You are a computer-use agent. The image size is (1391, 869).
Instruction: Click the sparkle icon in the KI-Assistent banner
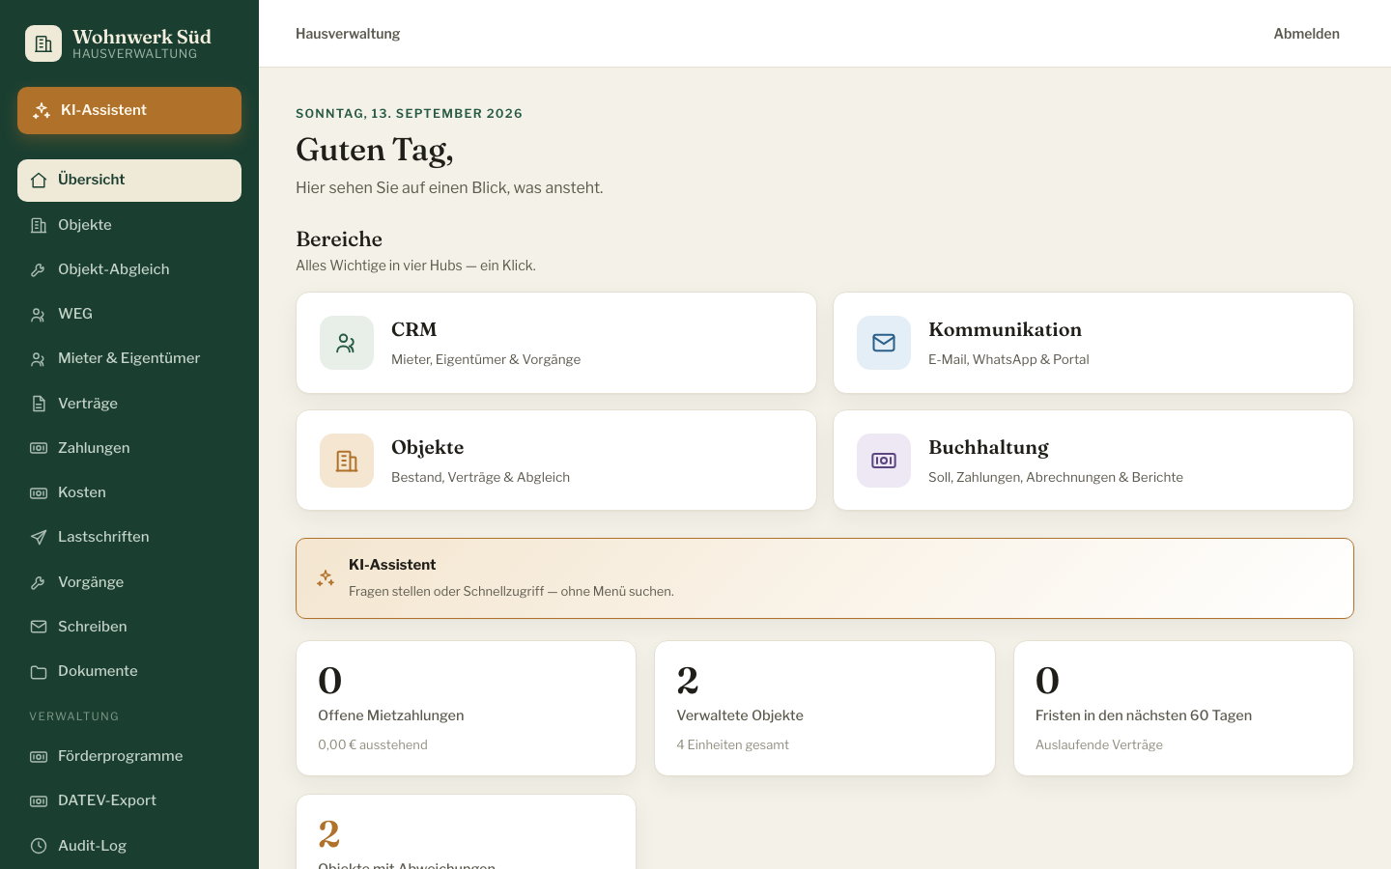click(x=326, y=578)
